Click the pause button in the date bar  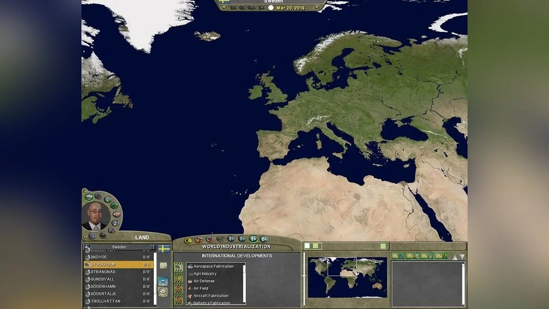pyautogui.click(x=234, y=8)
